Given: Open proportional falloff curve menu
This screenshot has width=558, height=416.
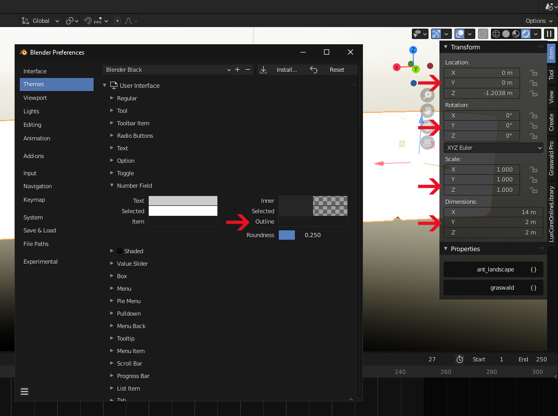Looking at the screenshot, I should (x=131, y=21).
